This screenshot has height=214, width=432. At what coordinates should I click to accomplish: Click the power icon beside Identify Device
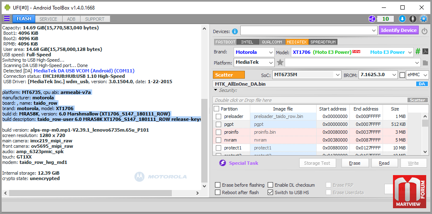click(x=425, y=31)
